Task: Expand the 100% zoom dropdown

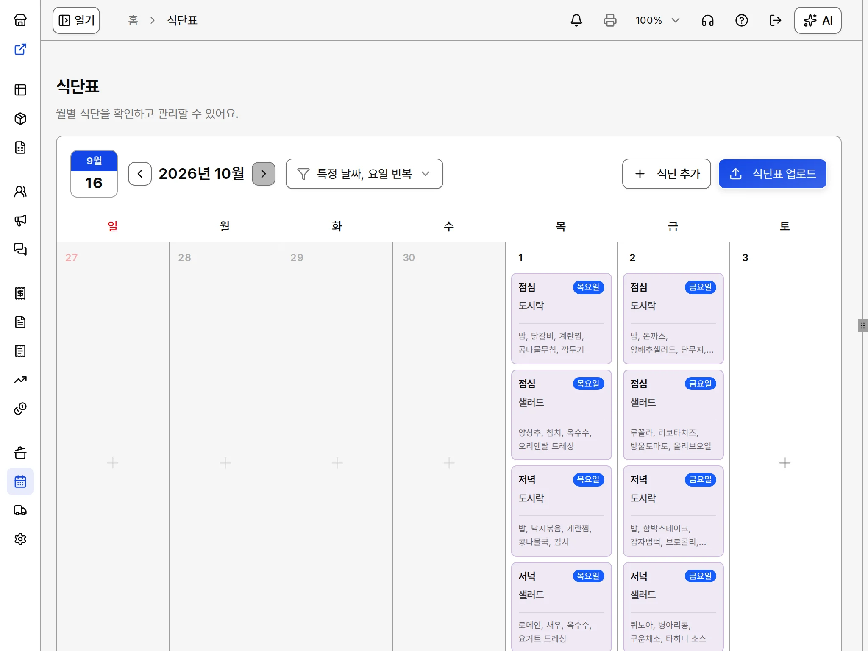Action: coord(658,20)
